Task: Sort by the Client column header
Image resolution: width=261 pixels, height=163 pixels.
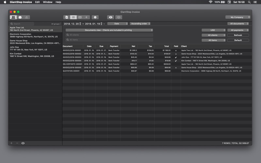Action: [x=216, y=46]
